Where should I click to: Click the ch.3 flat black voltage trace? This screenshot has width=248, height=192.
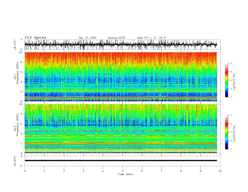coord(121,161)
